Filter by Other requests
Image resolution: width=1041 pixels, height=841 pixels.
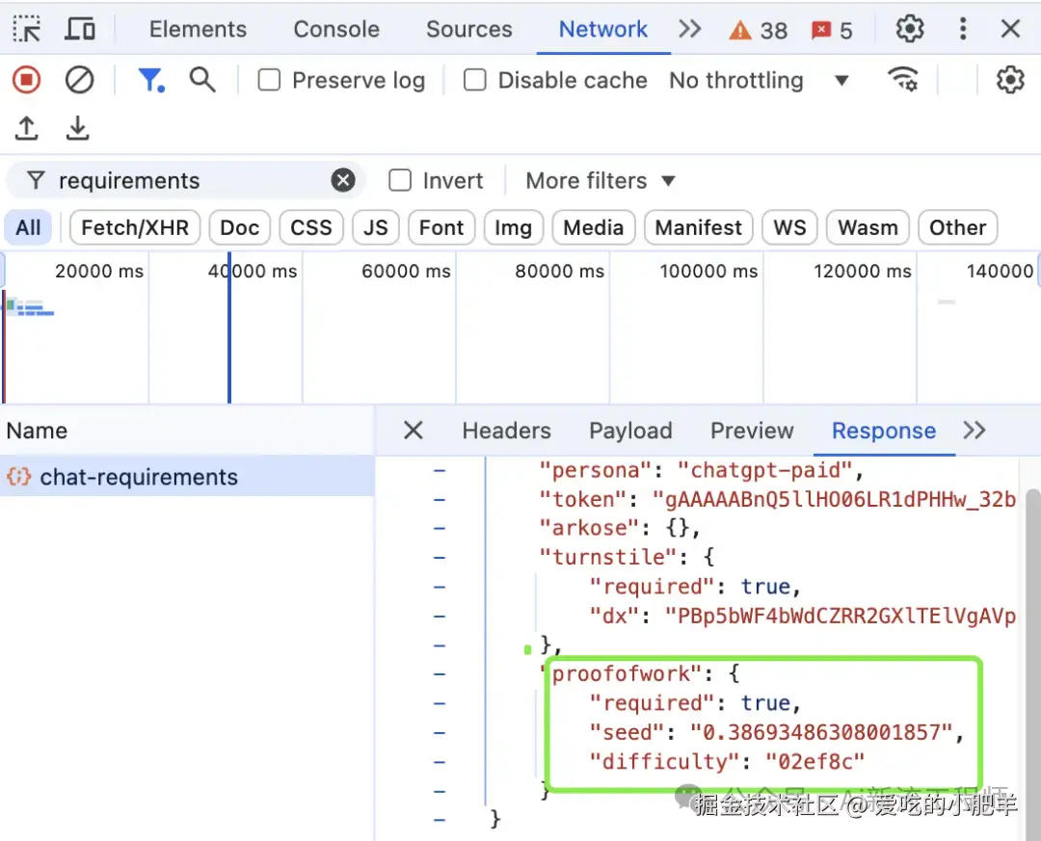pos(957,227)
